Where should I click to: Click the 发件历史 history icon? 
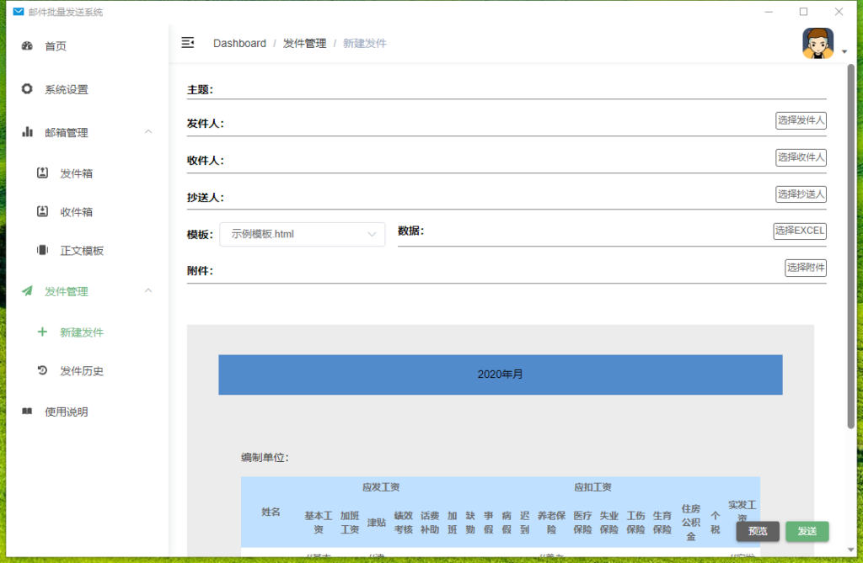pos(42,370)
